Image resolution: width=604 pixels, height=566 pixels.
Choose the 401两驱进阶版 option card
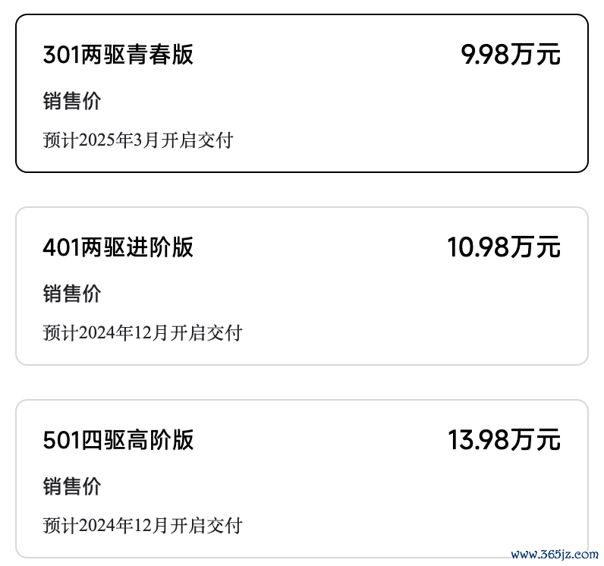302,286
